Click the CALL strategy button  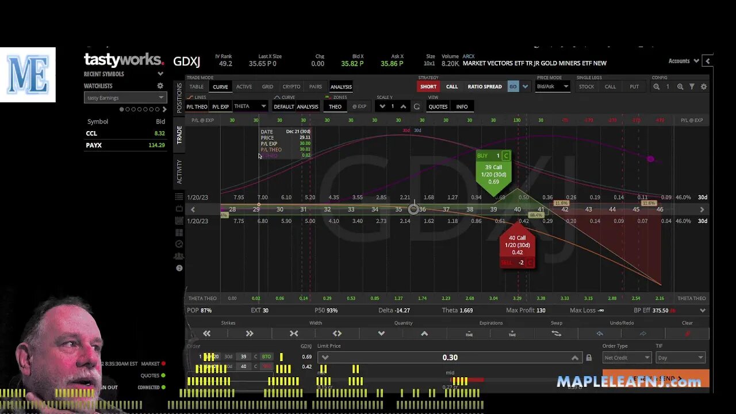(452, 87)
